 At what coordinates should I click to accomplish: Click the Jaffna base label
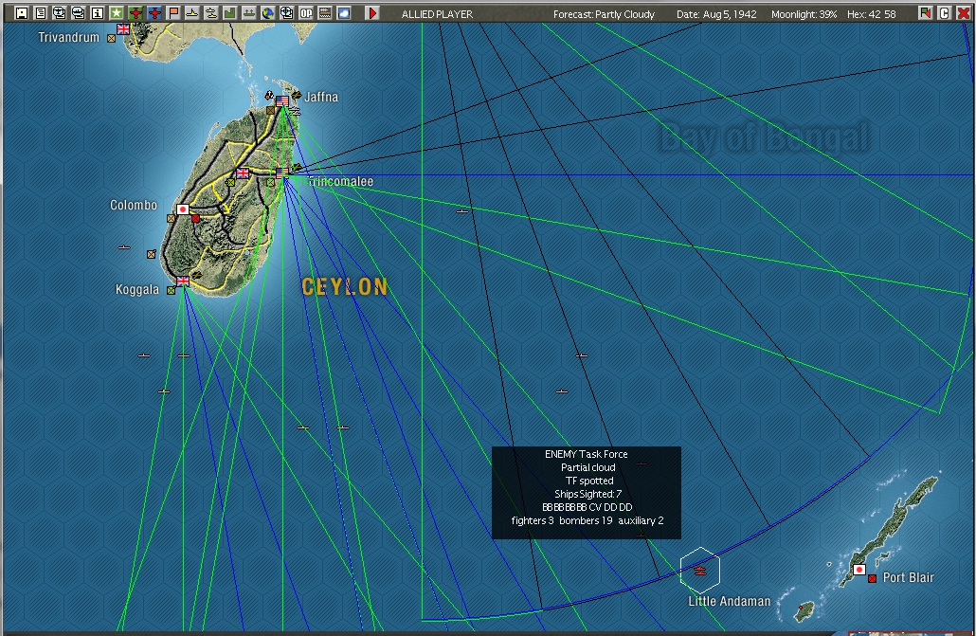coord(321,97)
